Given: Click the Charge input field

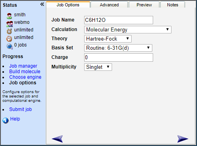Looking at the screenshot, I should (x=118, y=57).
